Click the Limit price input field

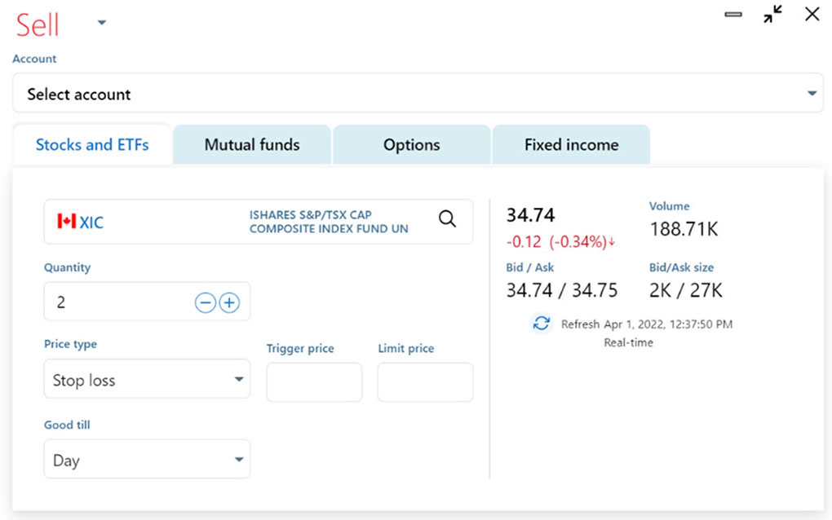point(425,382)
